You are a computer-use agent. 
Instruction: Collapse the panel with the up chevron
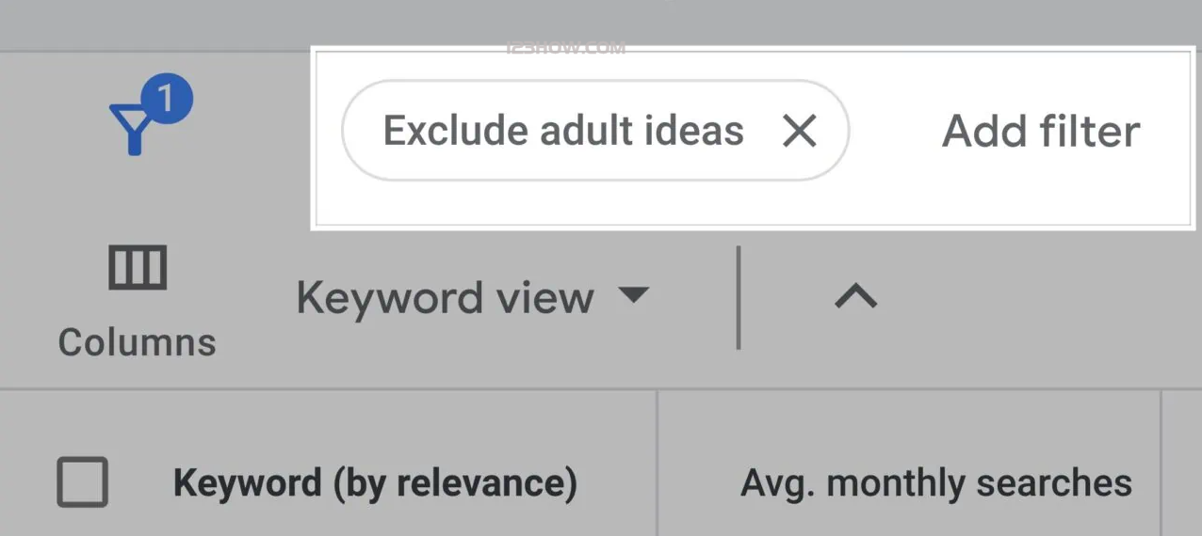click(855, 298)
